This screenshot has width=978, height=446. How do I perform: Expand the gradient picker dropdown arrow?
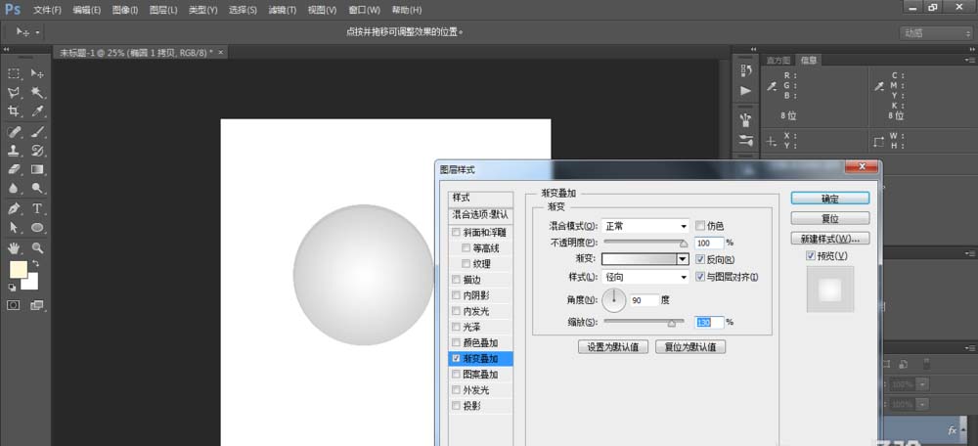pos(683,259)
